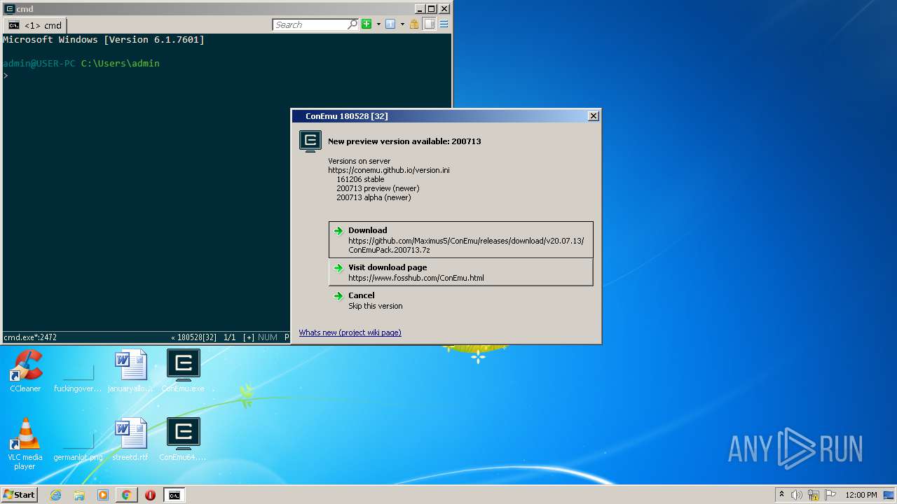This screenshot has width=897, height=504.
Task: Open the ConEmu hamburger menu icon
Action: (444, 24)
